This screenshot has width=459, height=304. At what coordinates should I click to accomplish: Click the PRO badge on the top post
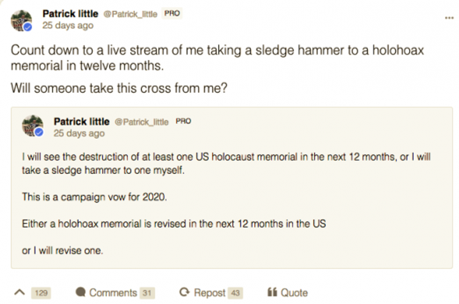point(172,14)
